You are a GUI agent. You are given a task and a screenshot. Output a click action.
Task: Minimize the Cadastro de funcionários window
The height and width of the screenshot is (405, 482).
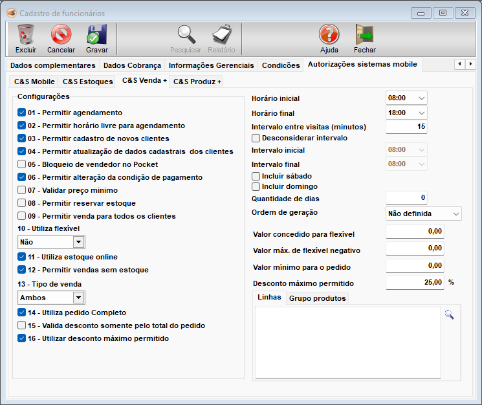click(421, 13)
